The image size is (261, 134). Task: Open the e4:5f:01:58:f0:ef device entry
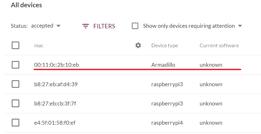tap(55, 123)
